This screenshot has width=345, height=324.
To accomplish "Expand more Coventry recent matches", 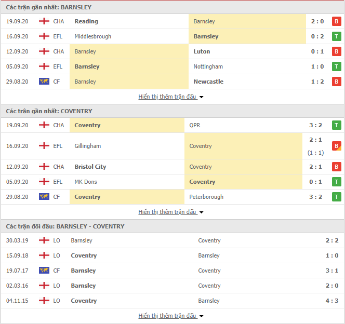I will coord(171,212).
